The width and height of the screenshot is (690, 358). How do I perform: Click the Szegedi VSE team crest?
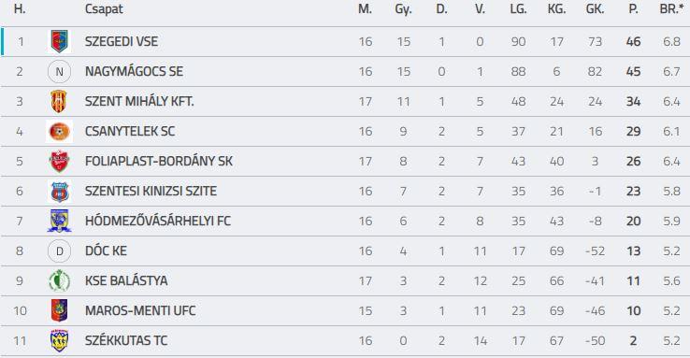point(60,41)
